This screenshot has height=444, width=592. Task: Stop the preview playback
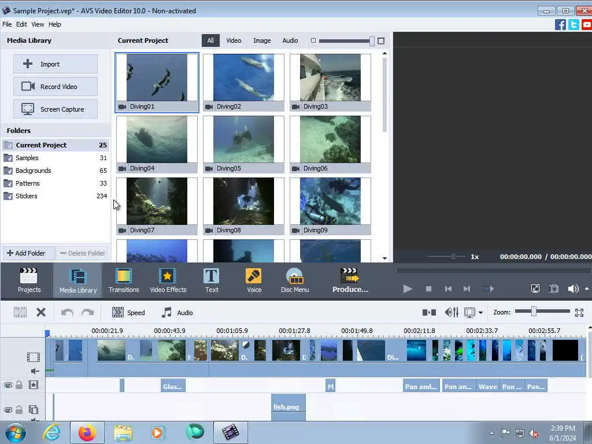[428, 289]
